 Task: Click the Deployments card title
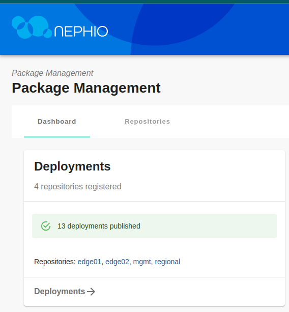[x=72, y=166]
